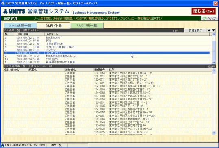Select row 10 テスト出力

pyautogui.click(x=107, y=59)
